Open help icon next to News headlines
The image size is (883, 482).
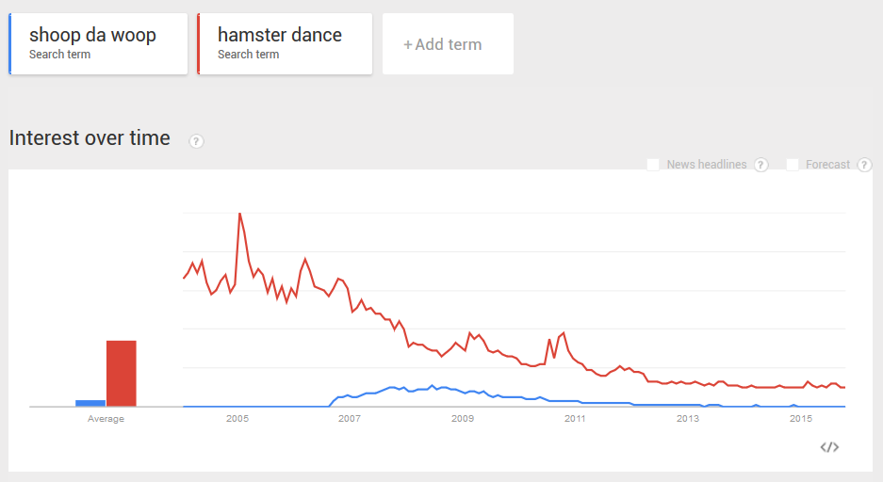point(760,165)
